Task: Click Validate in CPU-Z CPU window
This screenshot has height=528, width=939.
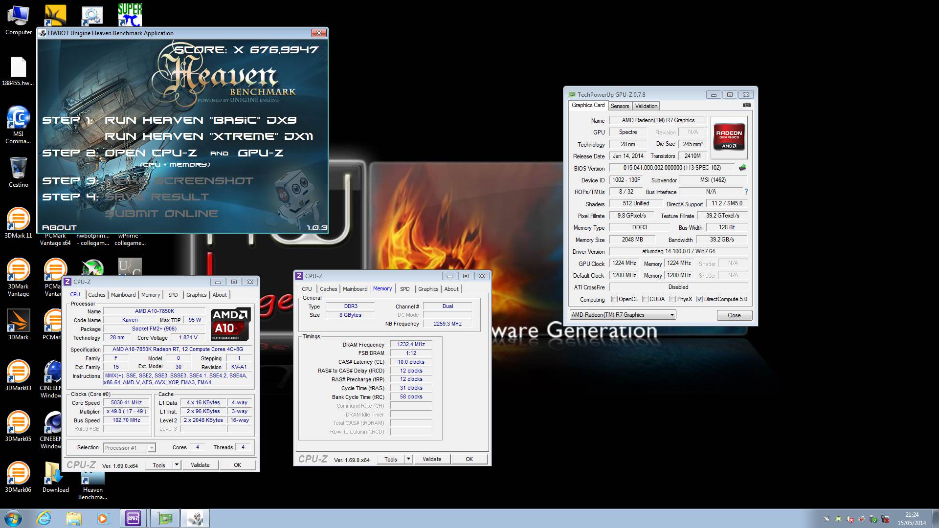Action: coord(200,465)
